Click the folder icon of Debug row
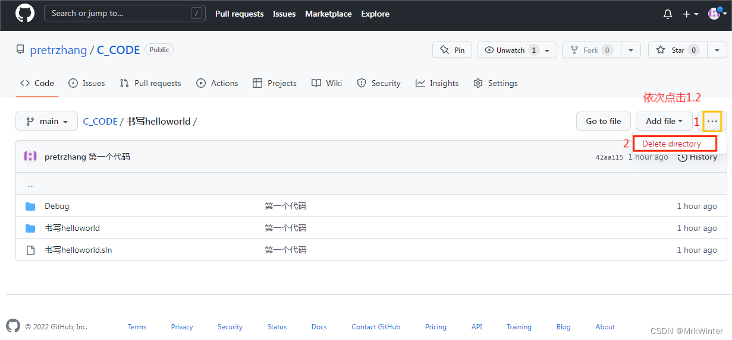The width and height of the screenshot is (732, 340). click(x=30, y=206)
